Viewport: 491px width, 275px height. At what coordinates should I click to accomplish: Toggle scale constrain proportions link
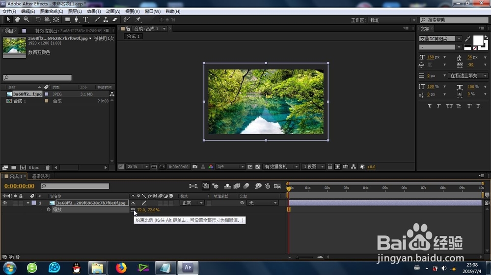133,209
